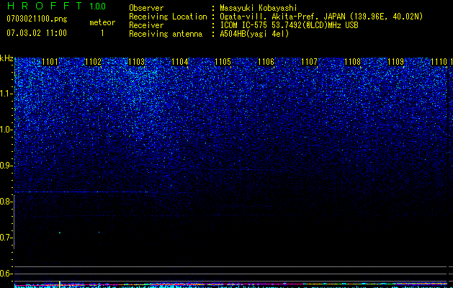The height and width of the screenshot is (288, 453).
Task: Click the 1103 time marker
Action: [x=136, y=61]
